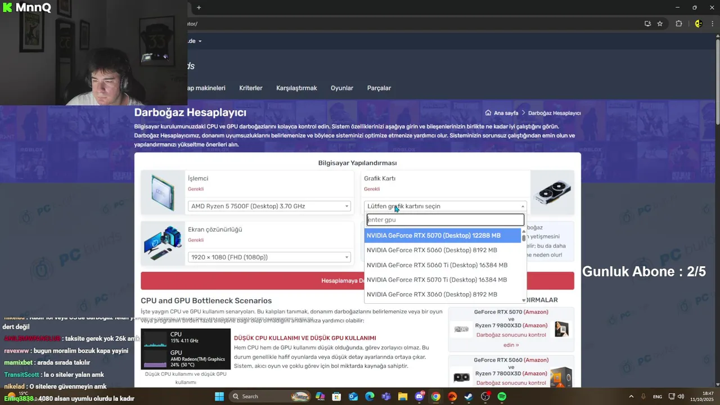Open Chrome's three-dot menu

(712, 24)
